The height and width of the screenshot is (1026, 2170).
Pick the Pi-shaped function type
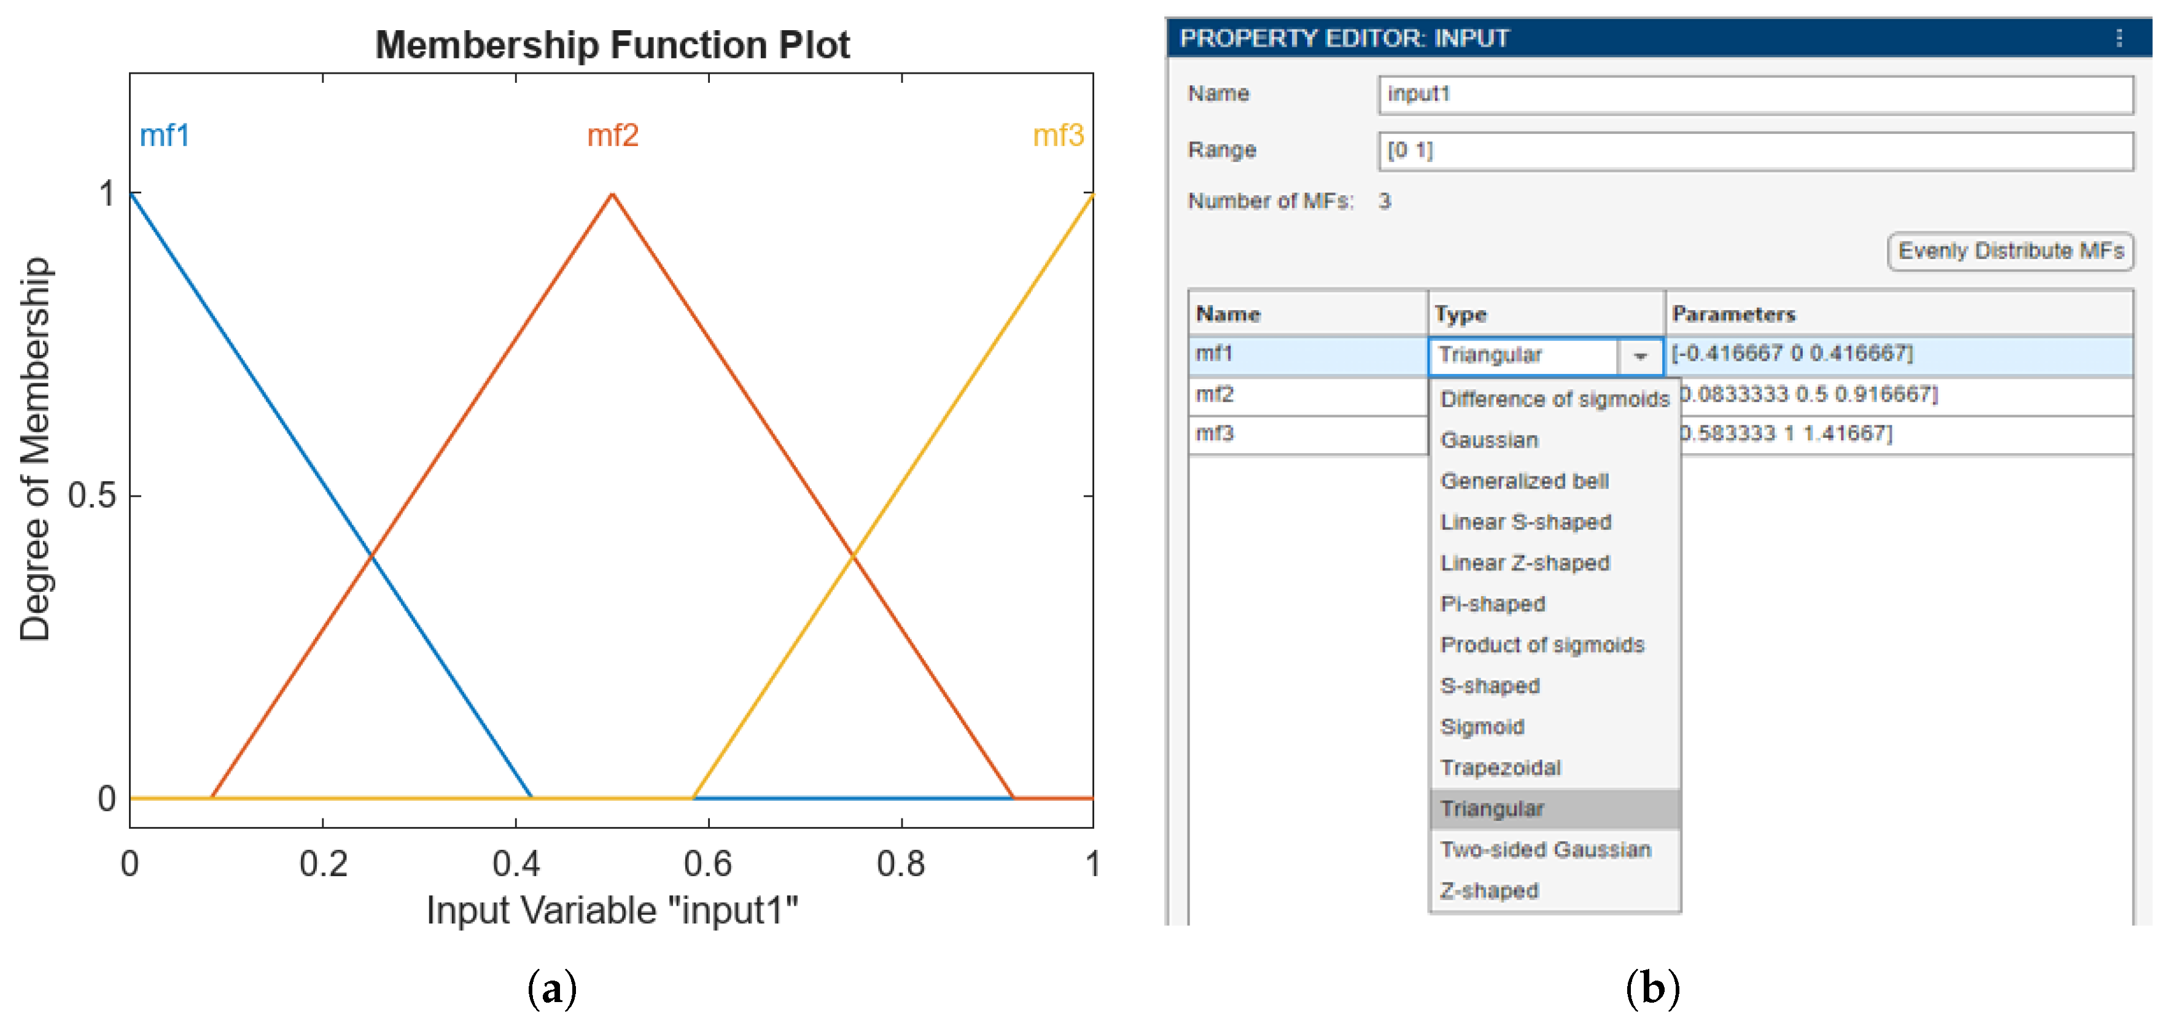tap(1493, 604)
